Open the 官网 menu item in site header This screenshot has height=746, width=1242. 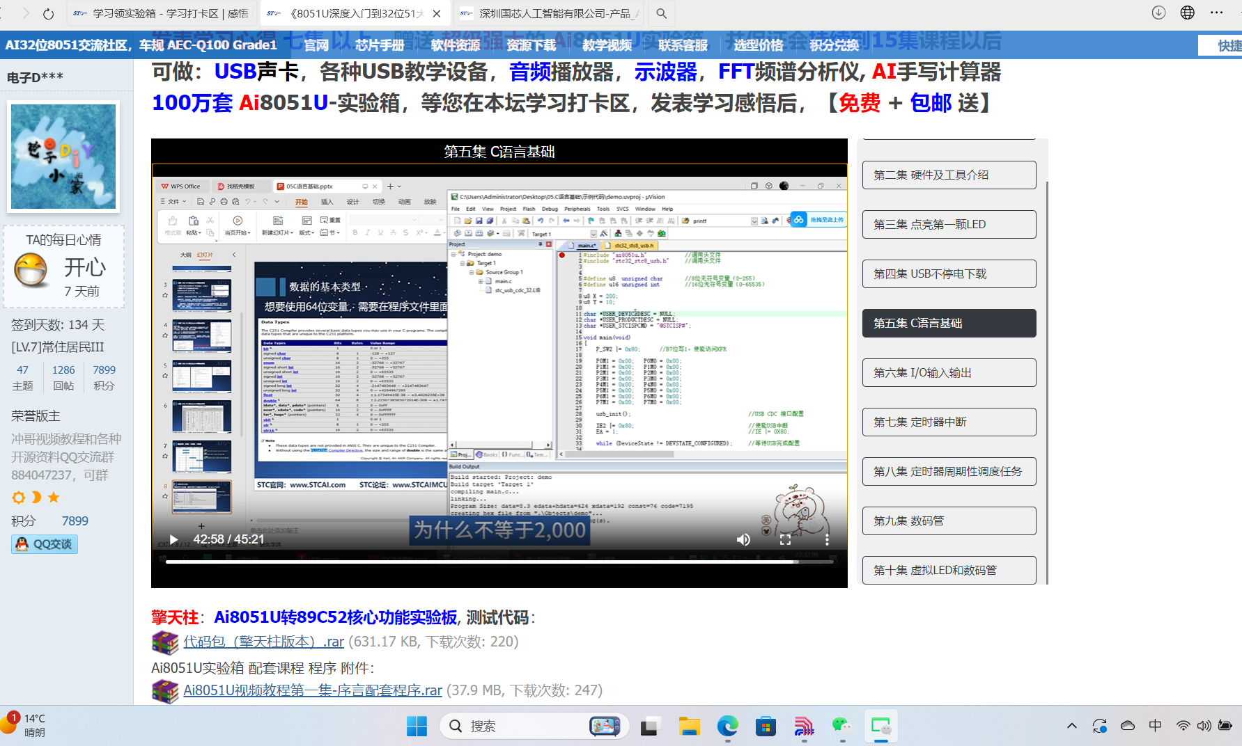316,45
